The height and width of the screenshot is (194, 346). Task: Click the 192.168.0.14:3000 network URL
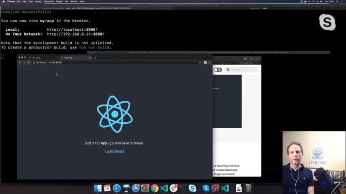76,34
